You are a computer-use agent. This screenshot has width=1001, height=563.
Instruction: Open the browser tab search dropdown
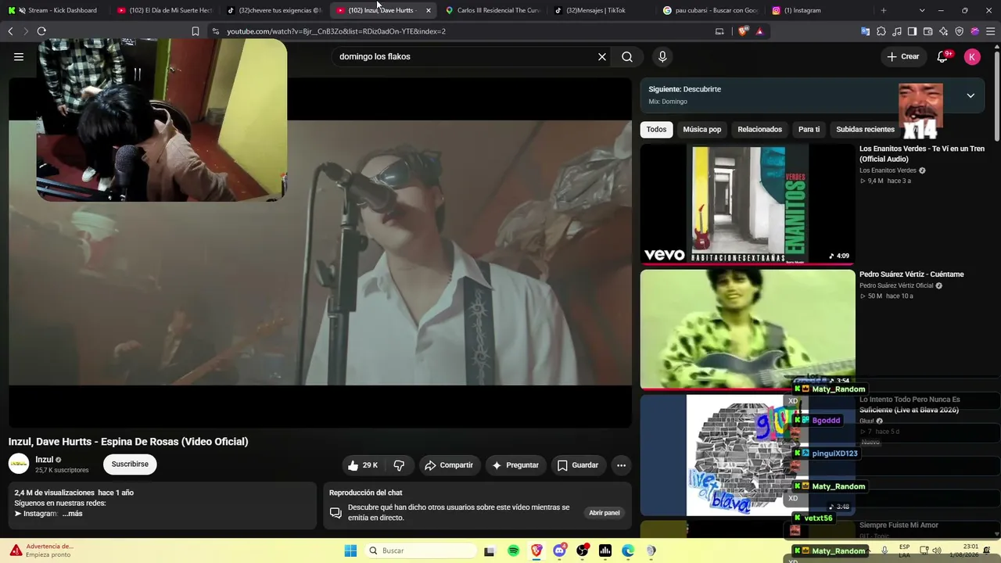tap(922, 10)
